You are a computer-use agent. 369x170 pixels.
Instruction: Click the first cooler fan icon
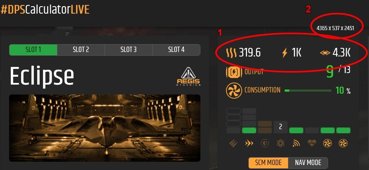(328, 144)
